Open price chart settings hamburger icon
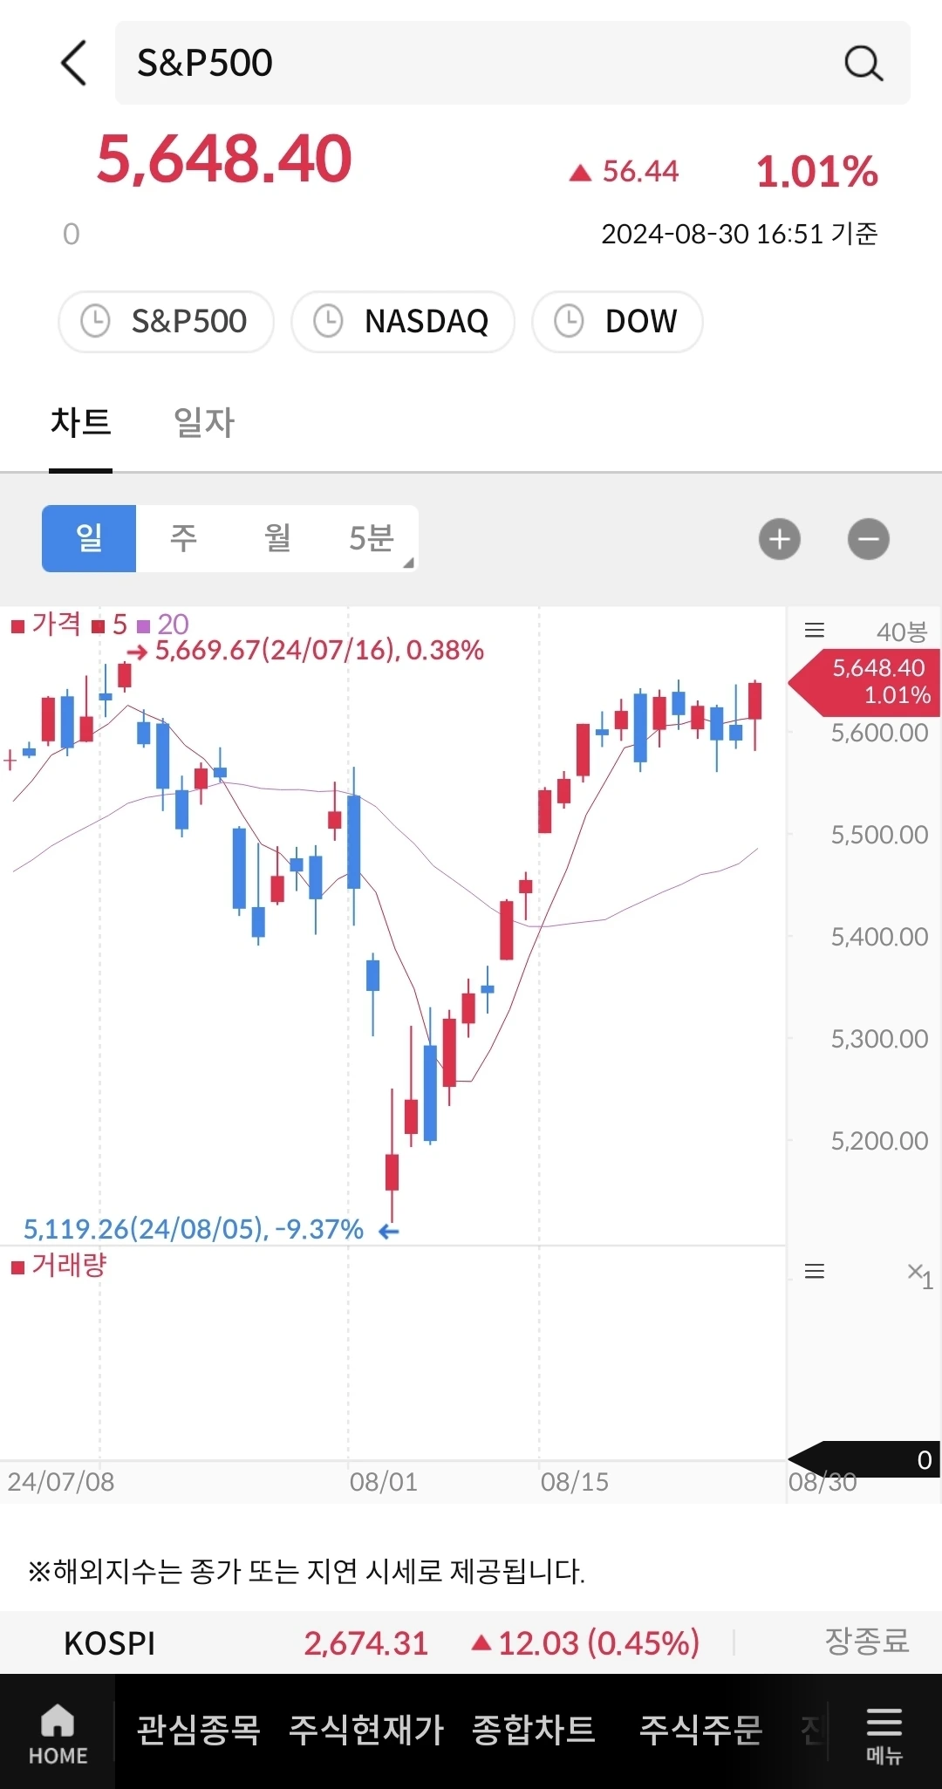 (815, 631)
